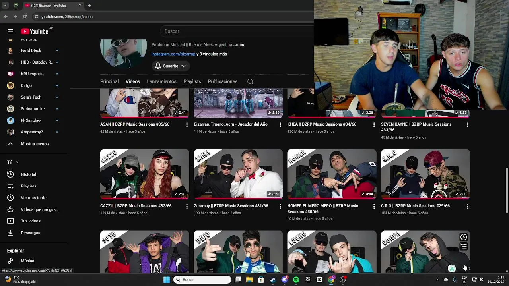The image size is (509, 286).
Task: Open File Explorer from taskbar
Action: coord(249,280)
